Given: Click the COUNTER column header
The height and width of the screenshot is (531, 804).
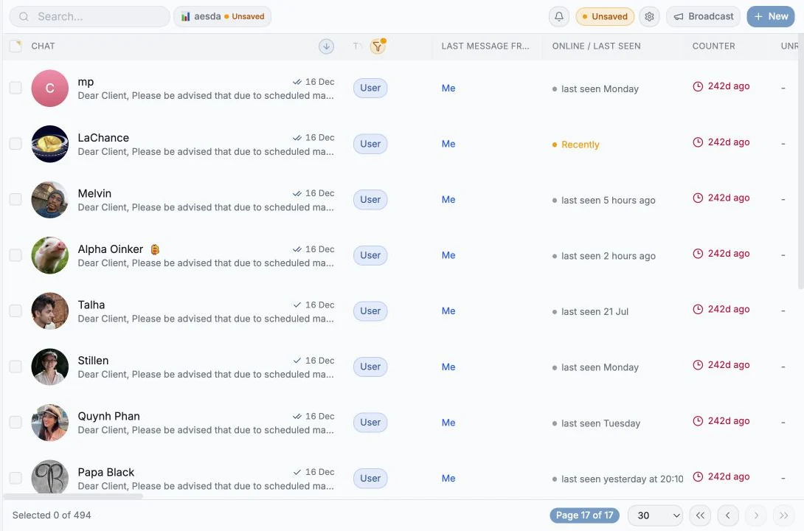Looking at the screenshot, I should (x=714, y=46).
